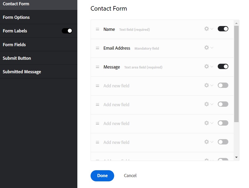The width and height of the screenshot is (249, 188).
Task: Click drag handle icon beside Message
Action: (97, 67)
